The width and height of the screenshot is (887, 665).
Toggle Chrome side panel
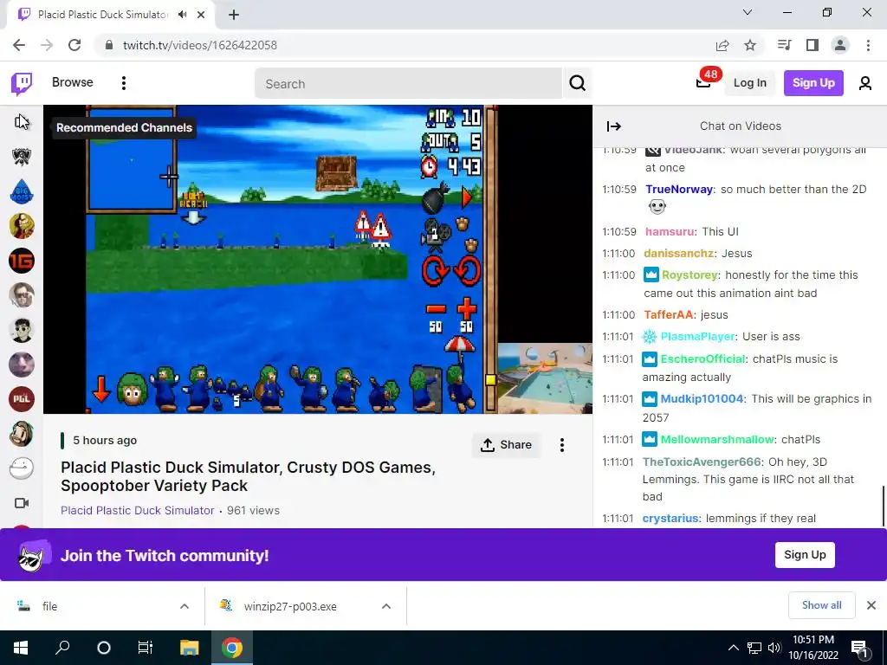pyautogui.click(x=813, y=45)
